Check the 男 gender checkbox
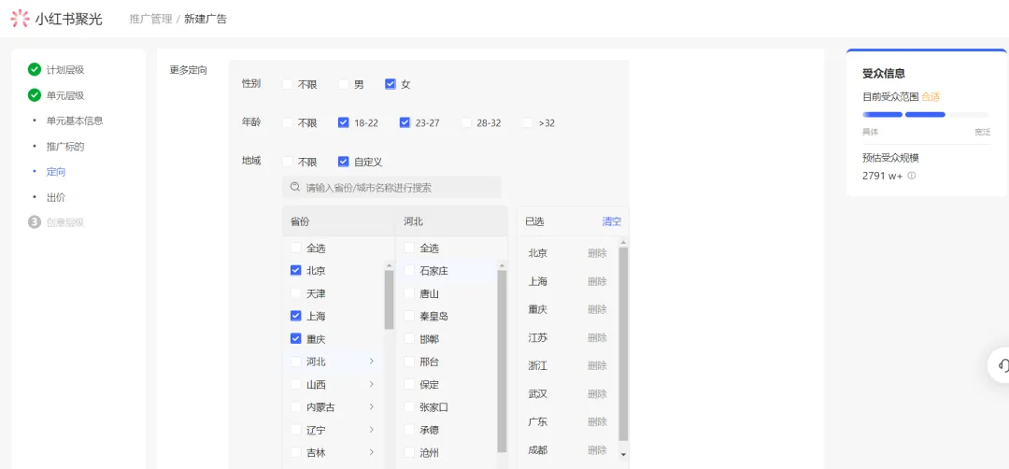Viewport: 1009px width, 469px height. pyautogui.click(x=344, y=84)
